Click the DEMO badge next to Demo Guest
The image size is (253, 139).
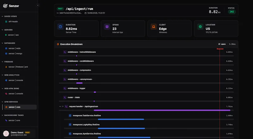[x=27, y=133]
